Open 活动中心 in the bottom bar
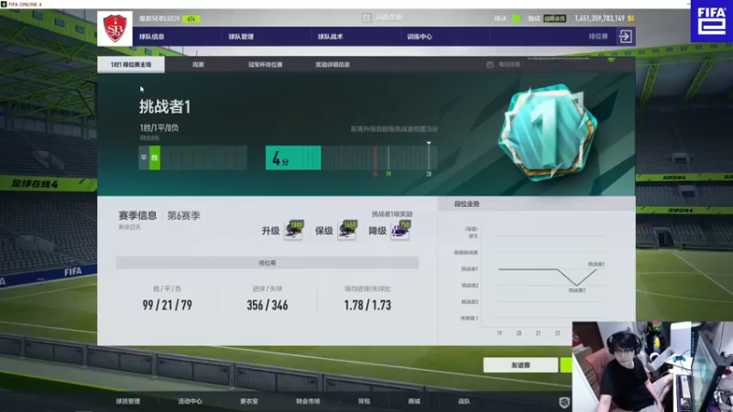 point(190,401)
